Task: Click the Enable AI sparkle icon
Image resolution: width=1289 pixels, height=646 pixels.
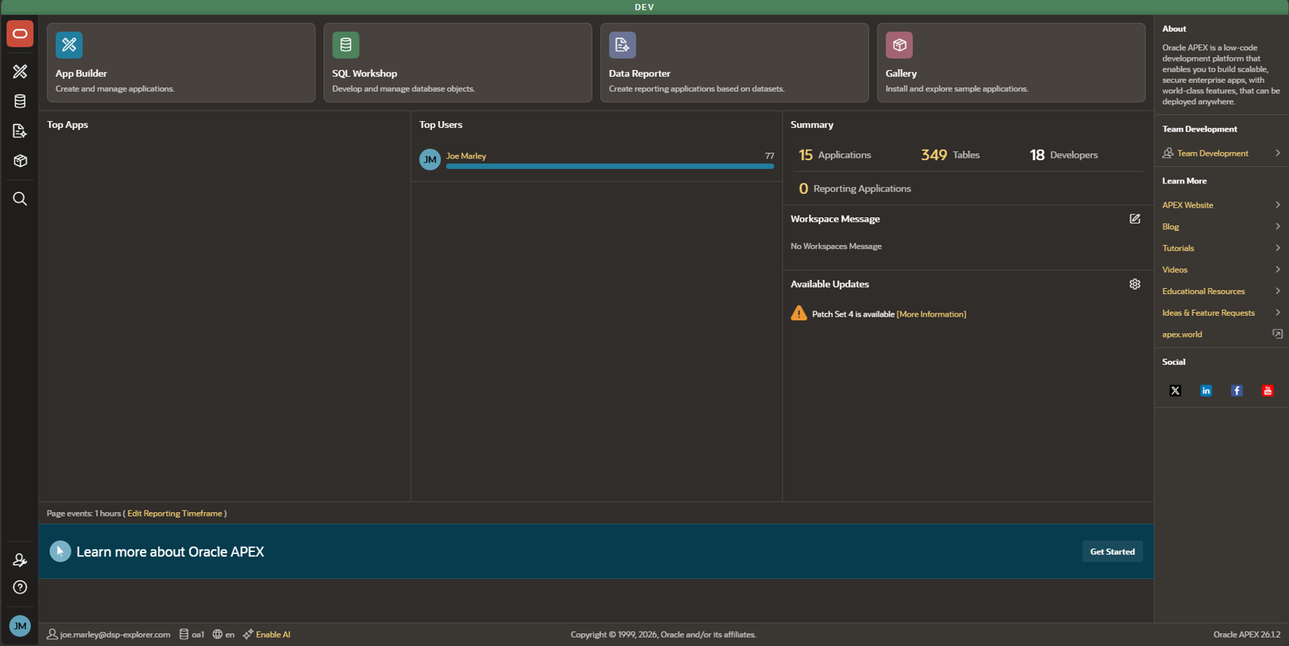Action: click(x=248, y=635)
